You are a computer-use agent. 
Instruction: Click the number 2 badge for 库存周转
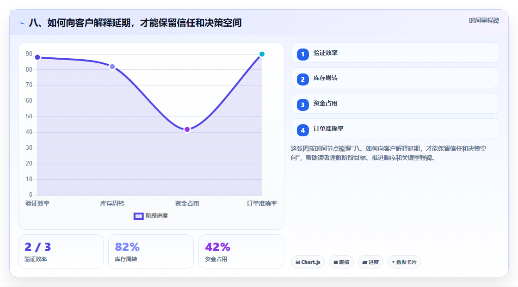[x=302, y=79]
